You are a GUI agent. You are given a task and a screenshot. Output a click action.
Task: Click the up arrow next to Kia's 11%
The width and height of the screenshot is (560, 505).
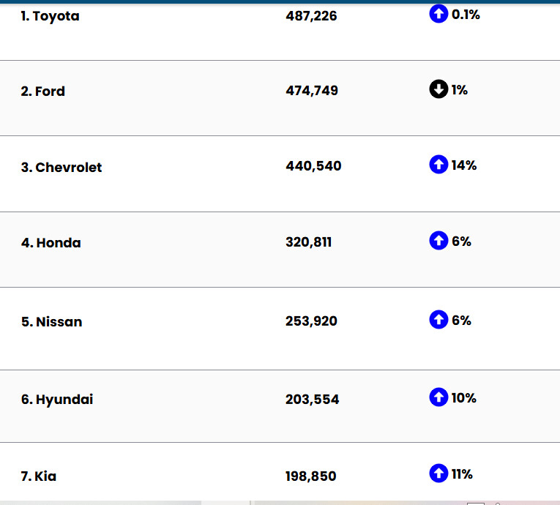coord(438,474)
